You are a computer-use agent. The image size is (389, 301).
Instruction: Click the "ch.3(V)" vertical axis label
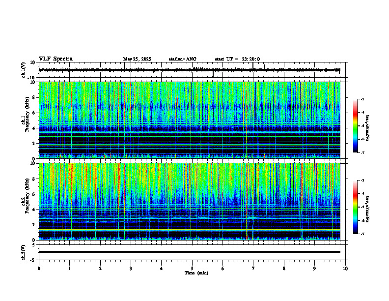point(24,252)
